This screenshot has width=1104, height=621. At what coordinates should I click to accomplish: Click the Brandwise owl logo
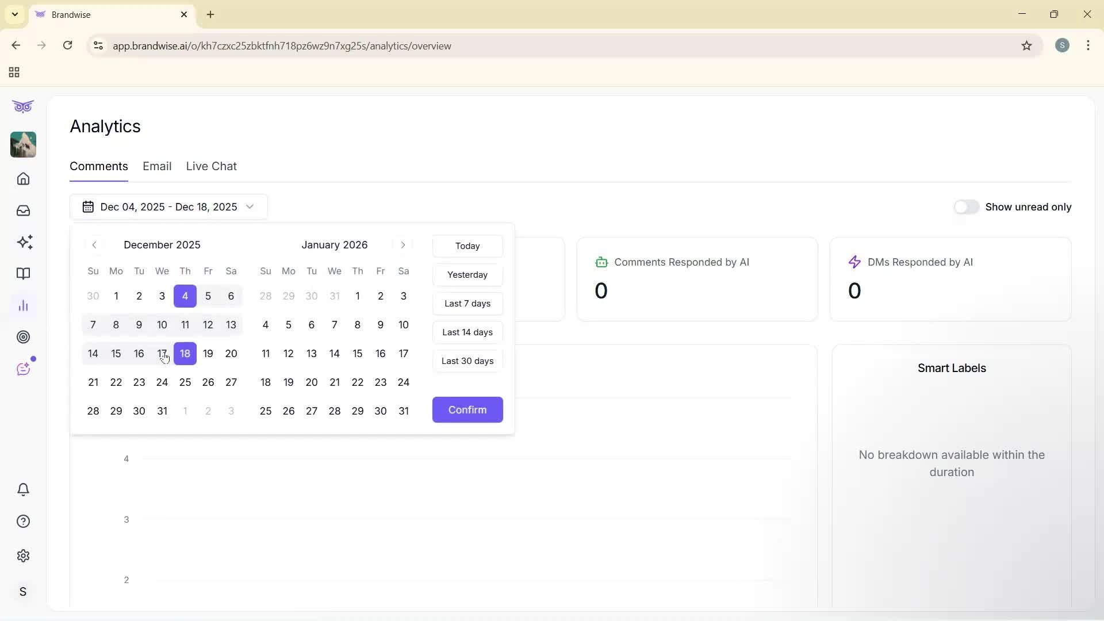[x=23, y=106]
